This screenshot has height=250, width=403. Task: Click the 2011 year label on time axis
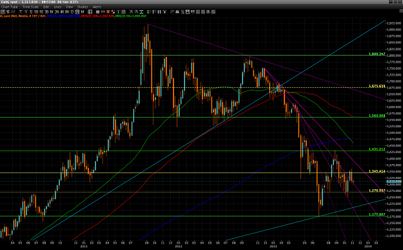point(84,246)
